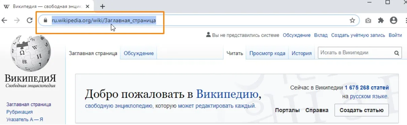Open the top Обсуждение user link
Image resolution: width=407 pixels, height=125 pixels.
click(x=297, y=35)
